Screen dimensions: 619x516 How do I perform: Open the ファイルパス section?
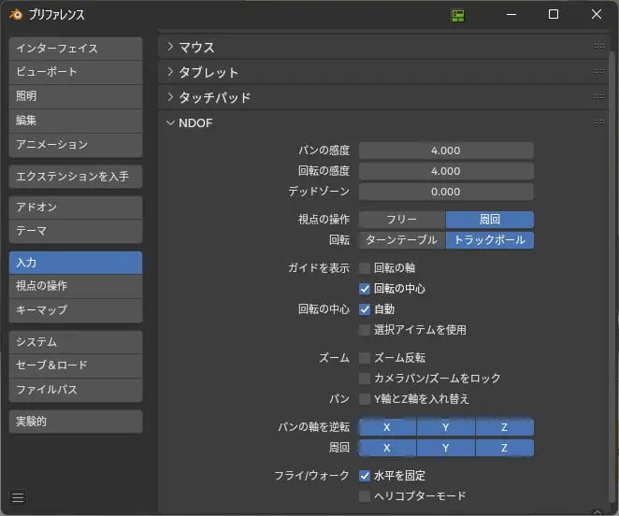76,390
